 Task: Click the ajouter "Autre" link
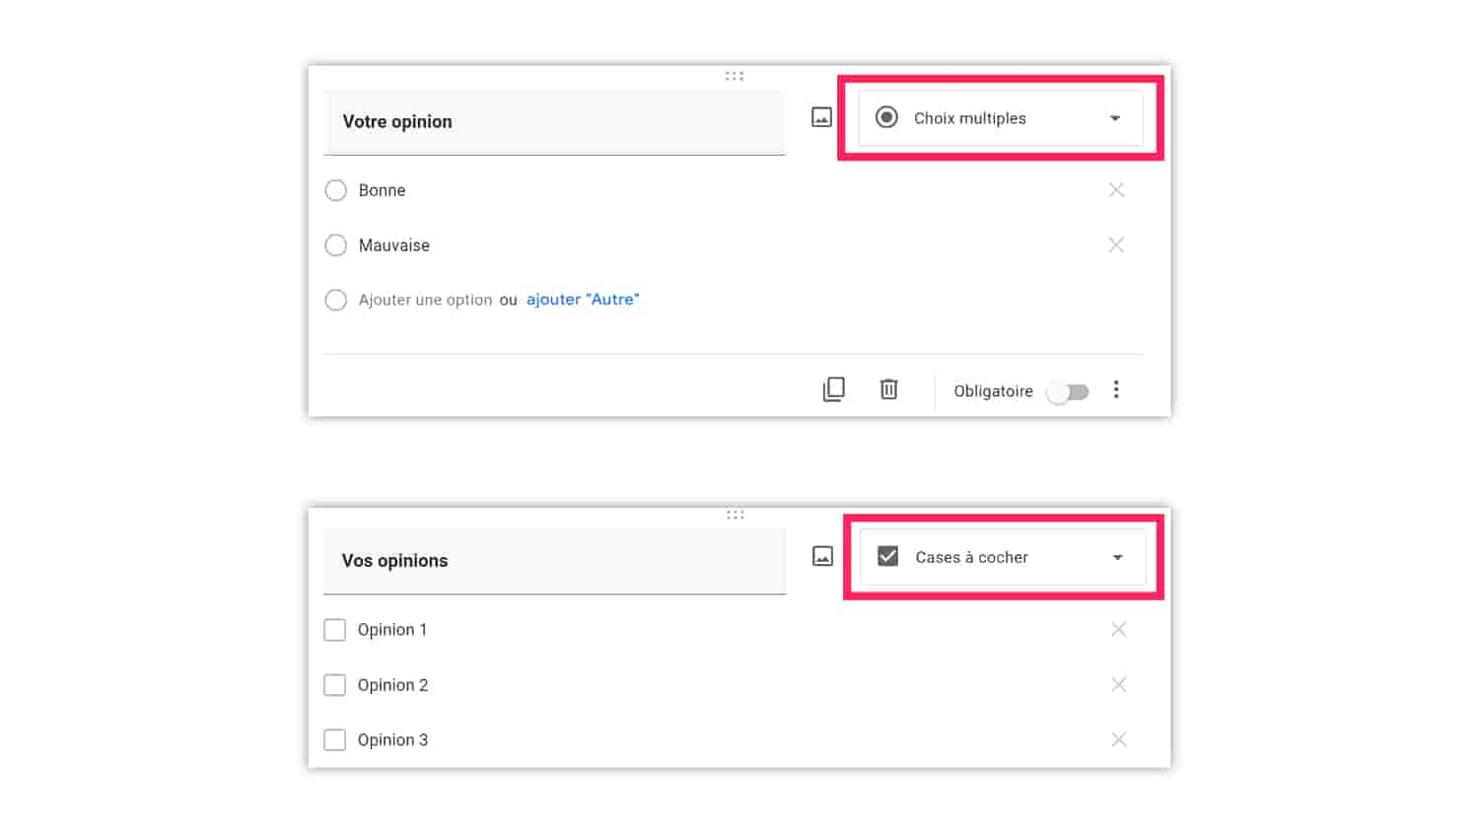click(583, 300)
